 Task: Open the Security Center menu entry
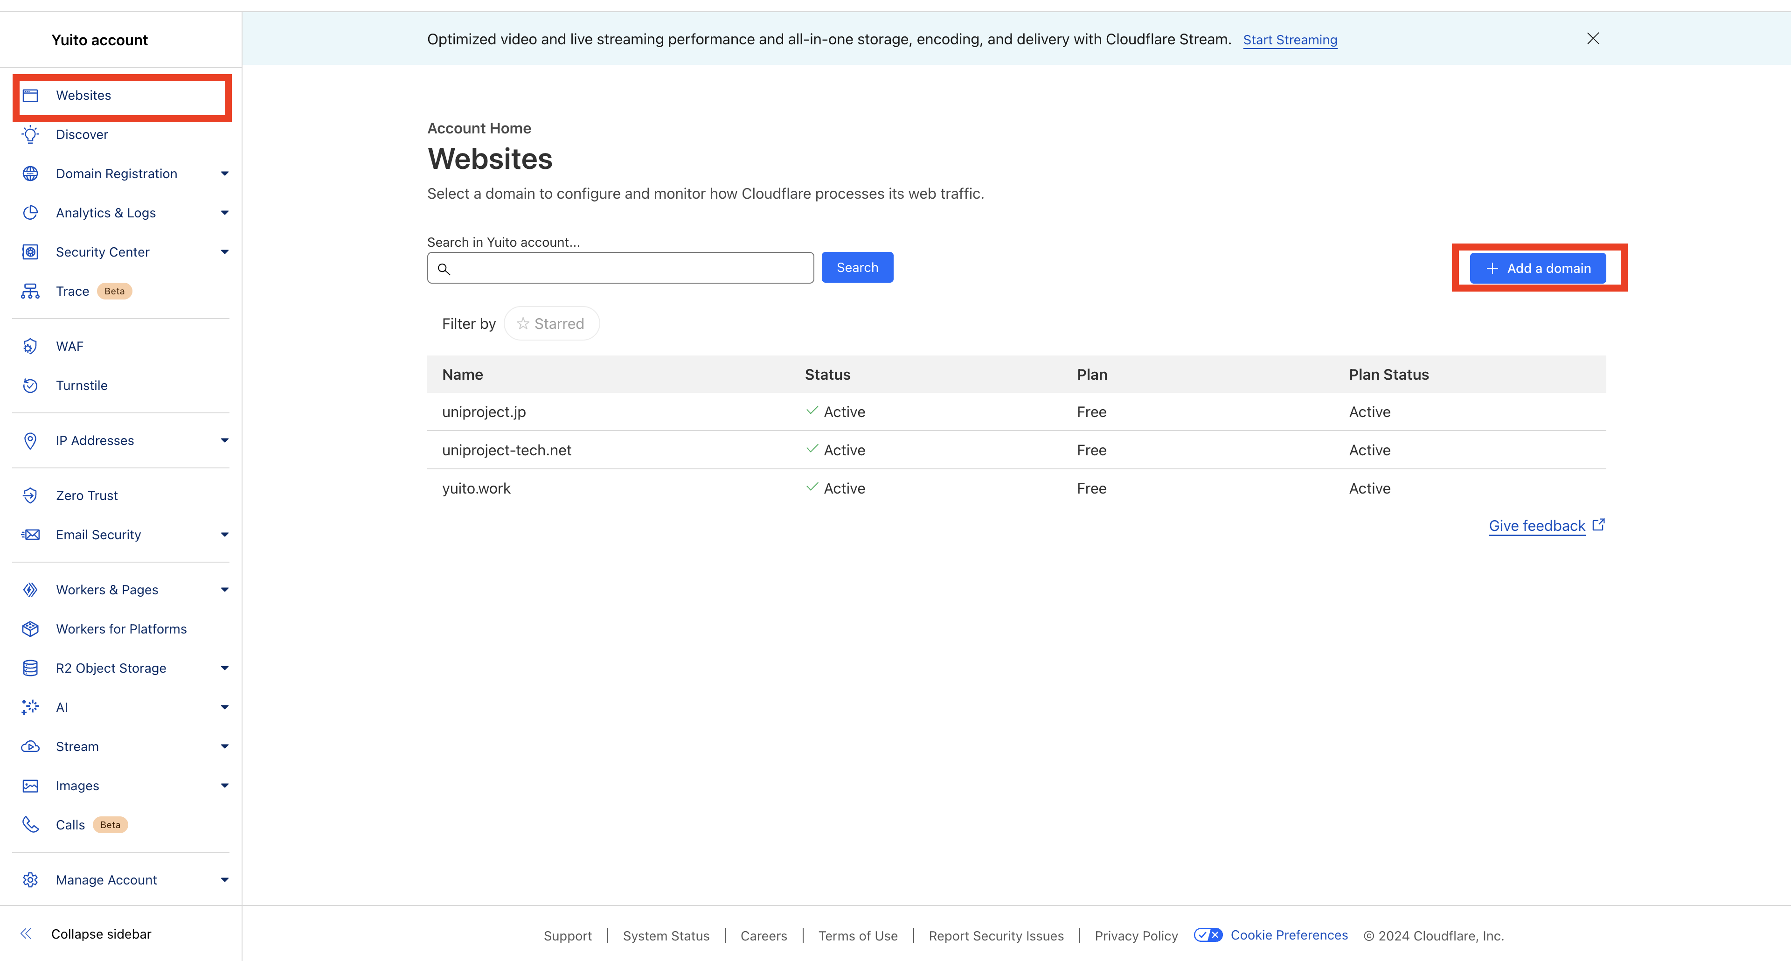click(x=103, y=252)
